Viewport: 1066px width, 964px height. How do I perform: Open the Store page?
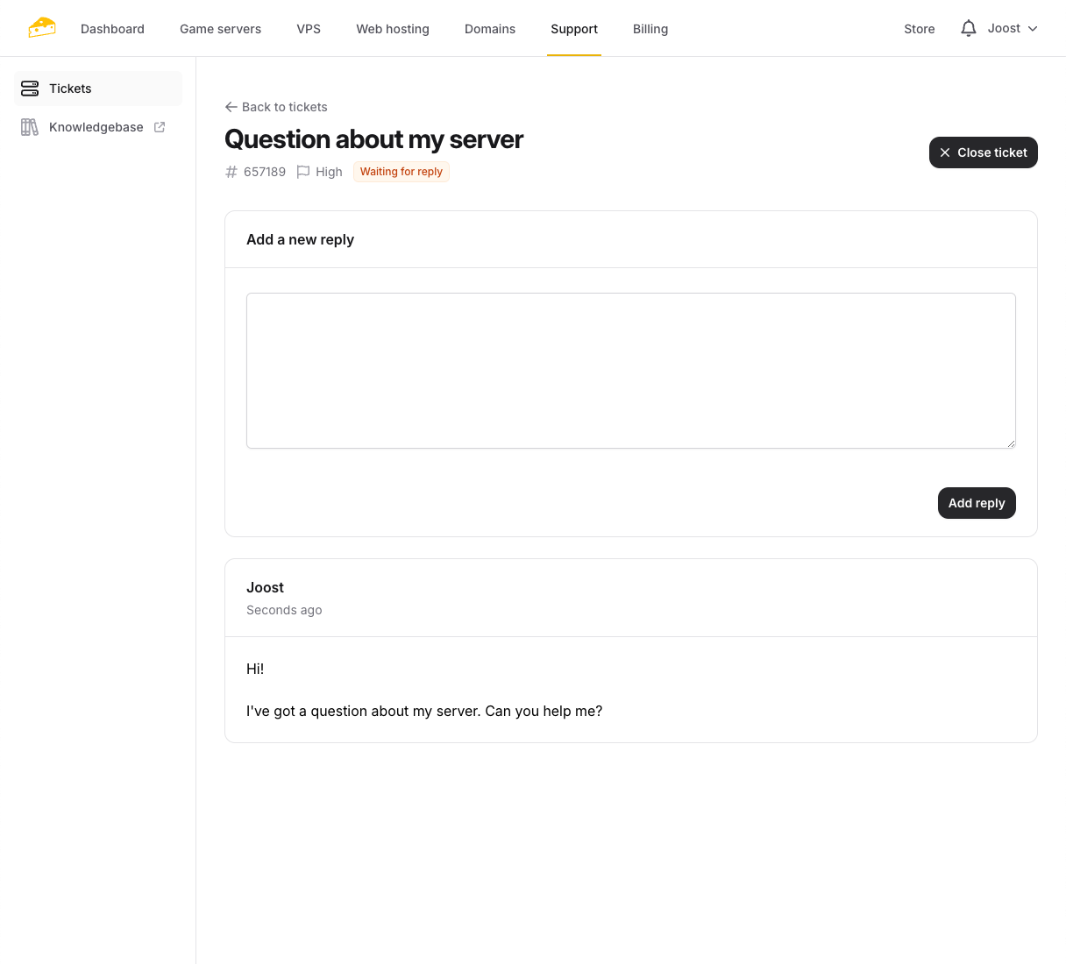tap(919, 29)
